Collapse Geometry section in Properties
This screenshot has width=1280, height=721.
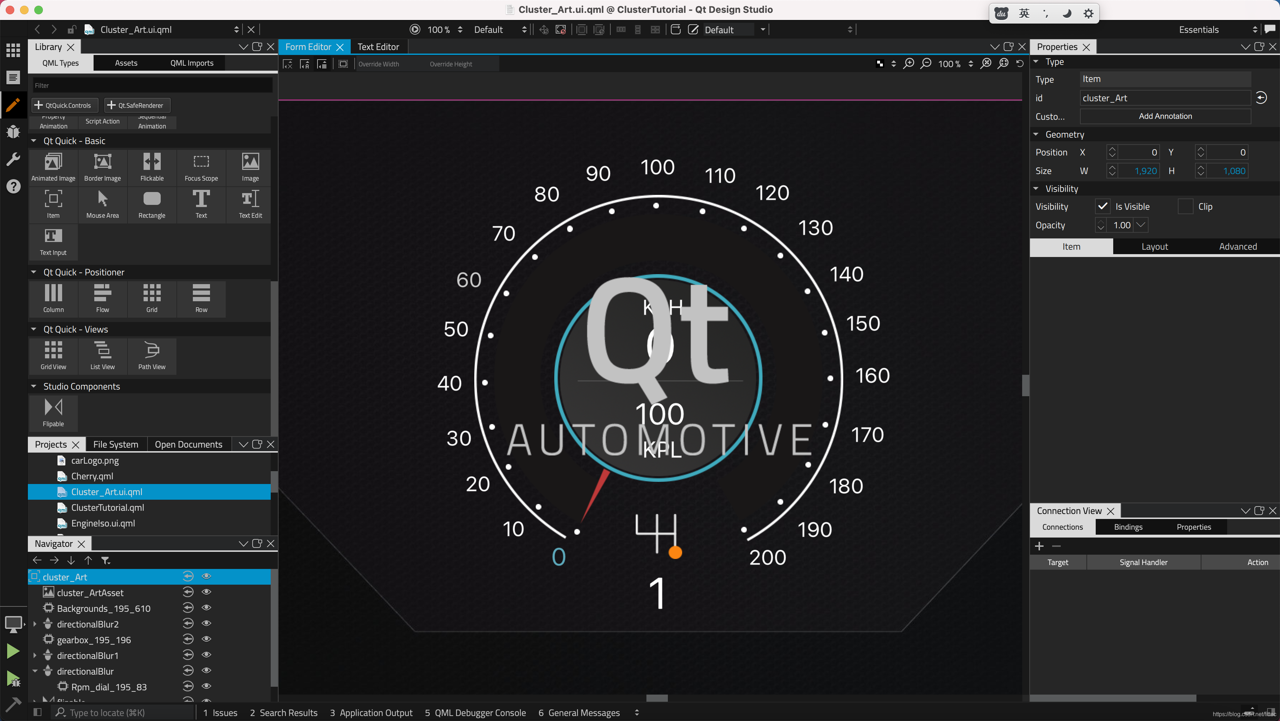(1036, 135)
